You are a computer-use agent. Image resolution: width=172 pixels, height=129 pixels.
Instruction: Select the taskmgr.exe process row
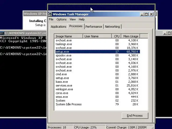[98, 44]
